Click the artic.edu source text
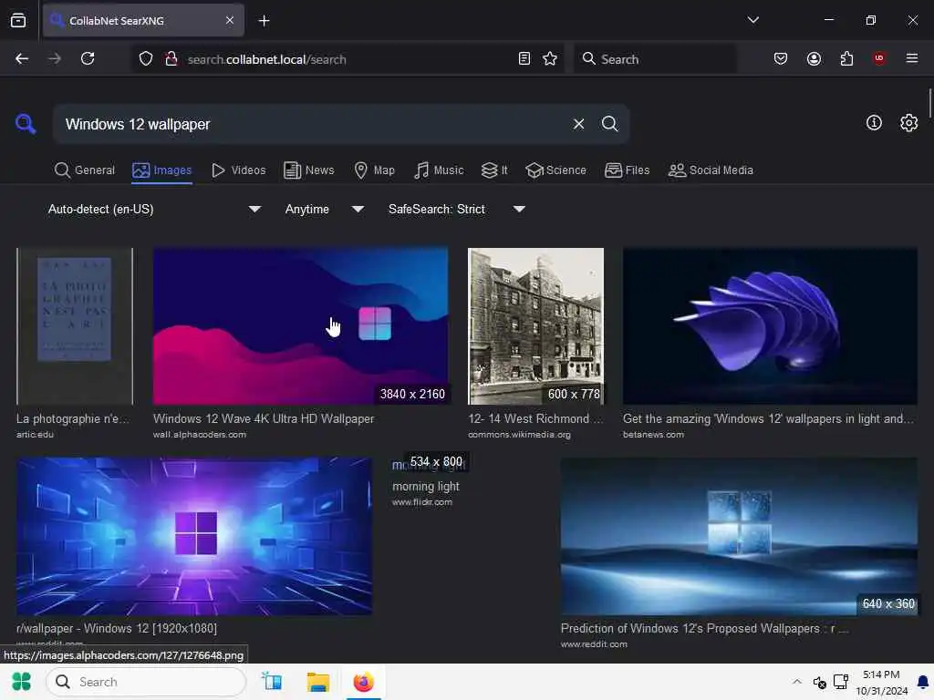934x700 pixels. pos(35,435)
